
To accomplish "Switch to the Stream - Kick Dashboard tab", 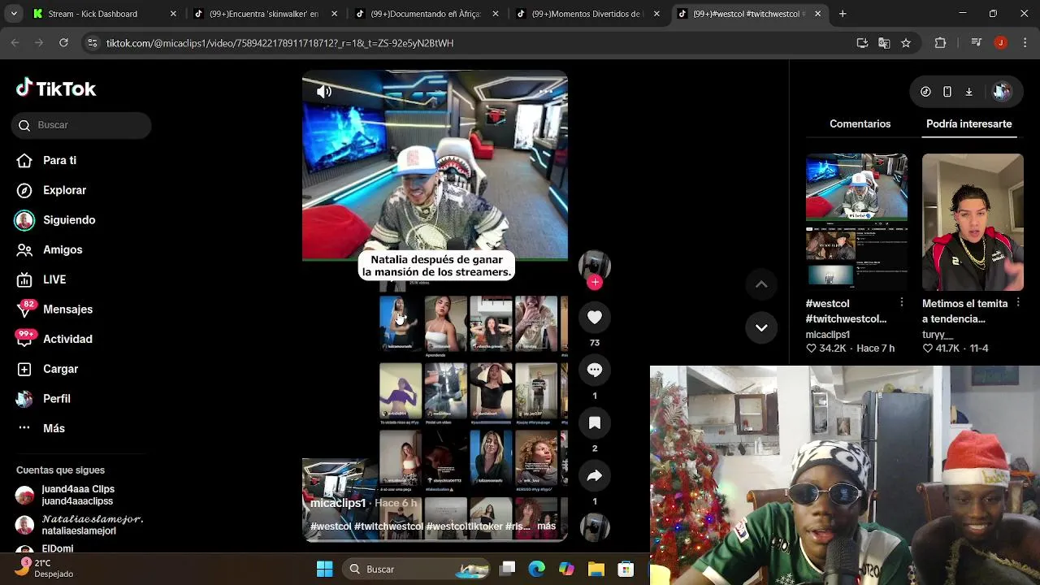I will click(x=106, y=14).
